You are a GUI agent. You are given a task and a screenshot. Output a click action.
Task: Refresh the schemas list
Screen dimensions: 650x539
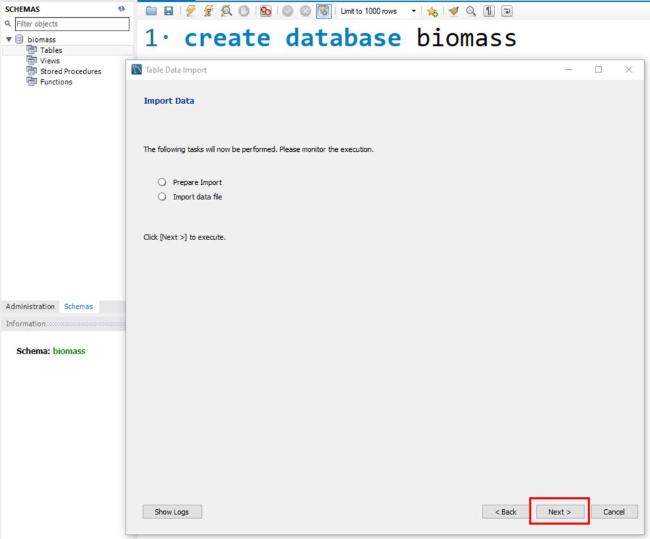(121, 9)
